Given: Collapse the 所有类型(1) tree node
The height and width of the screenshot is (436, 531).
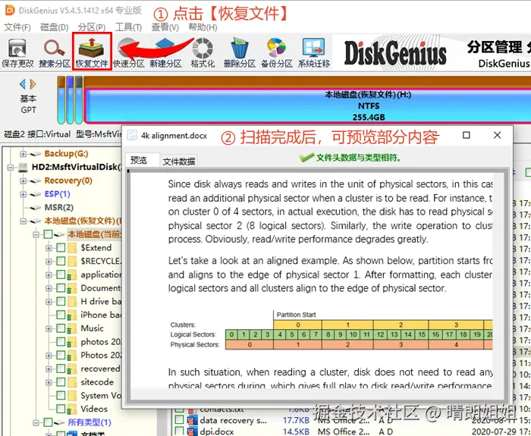Looking at the screenshot, I should pos(36,422).
